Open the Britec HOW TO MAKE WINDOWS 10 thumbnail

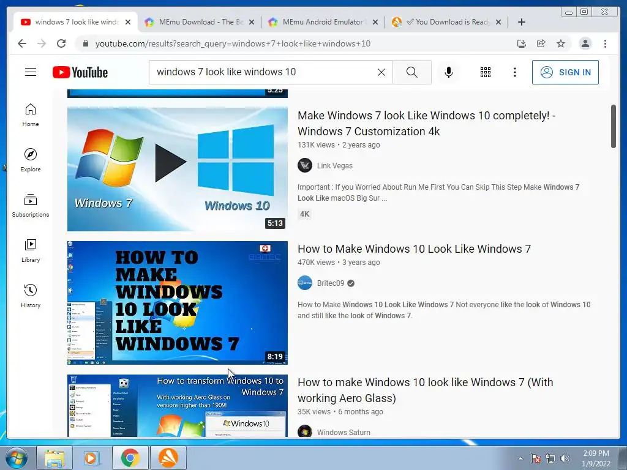177,302
